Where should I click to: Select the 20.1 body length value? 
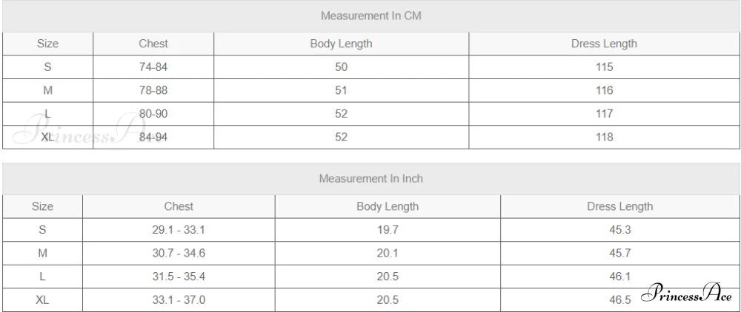point(388,253)
